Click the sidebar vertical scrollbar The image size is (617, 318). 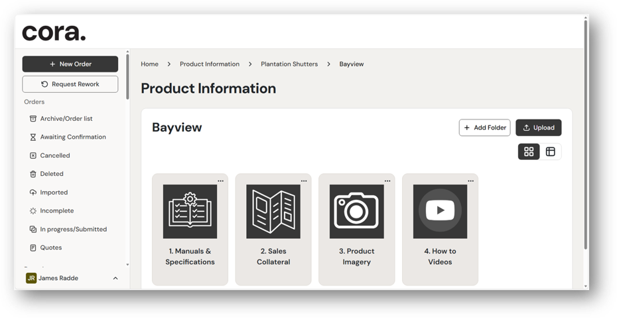pos(127,86)
